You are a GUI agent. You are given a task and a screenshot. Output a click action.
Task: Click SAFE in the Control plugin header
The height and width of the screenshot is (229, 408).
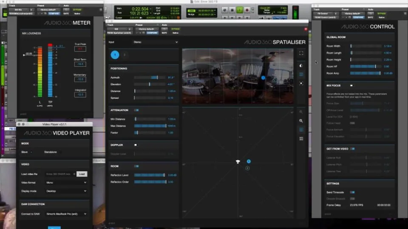[370, 17]
